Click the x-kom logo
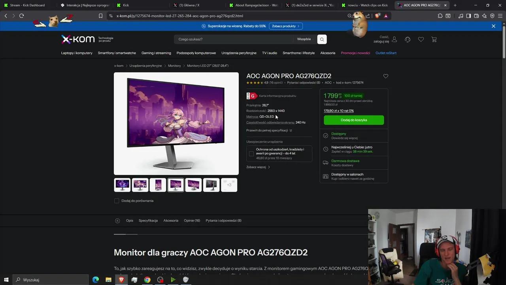The height and width of the screenshot is (285, 506). point(78,39)
